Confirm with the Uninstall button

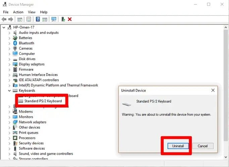pyautogui.click(x=178, y=146)
